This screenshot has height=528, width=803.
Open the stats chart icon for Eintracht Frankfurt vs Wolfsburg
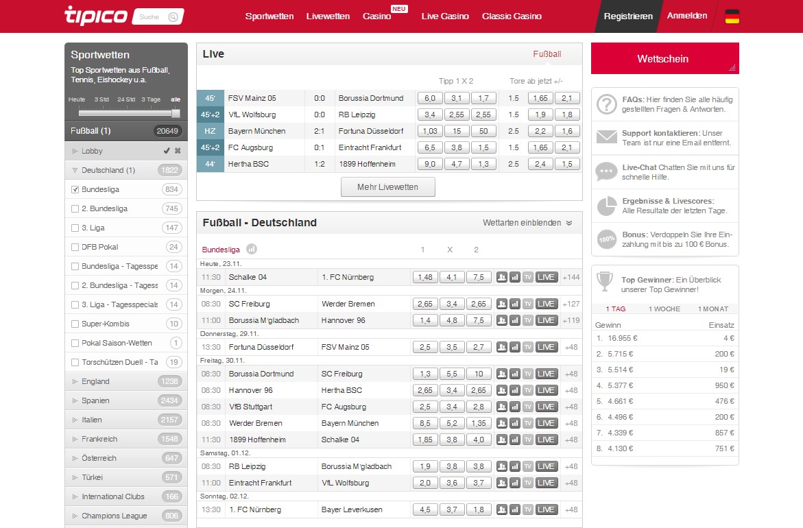(x=515, y=483)
